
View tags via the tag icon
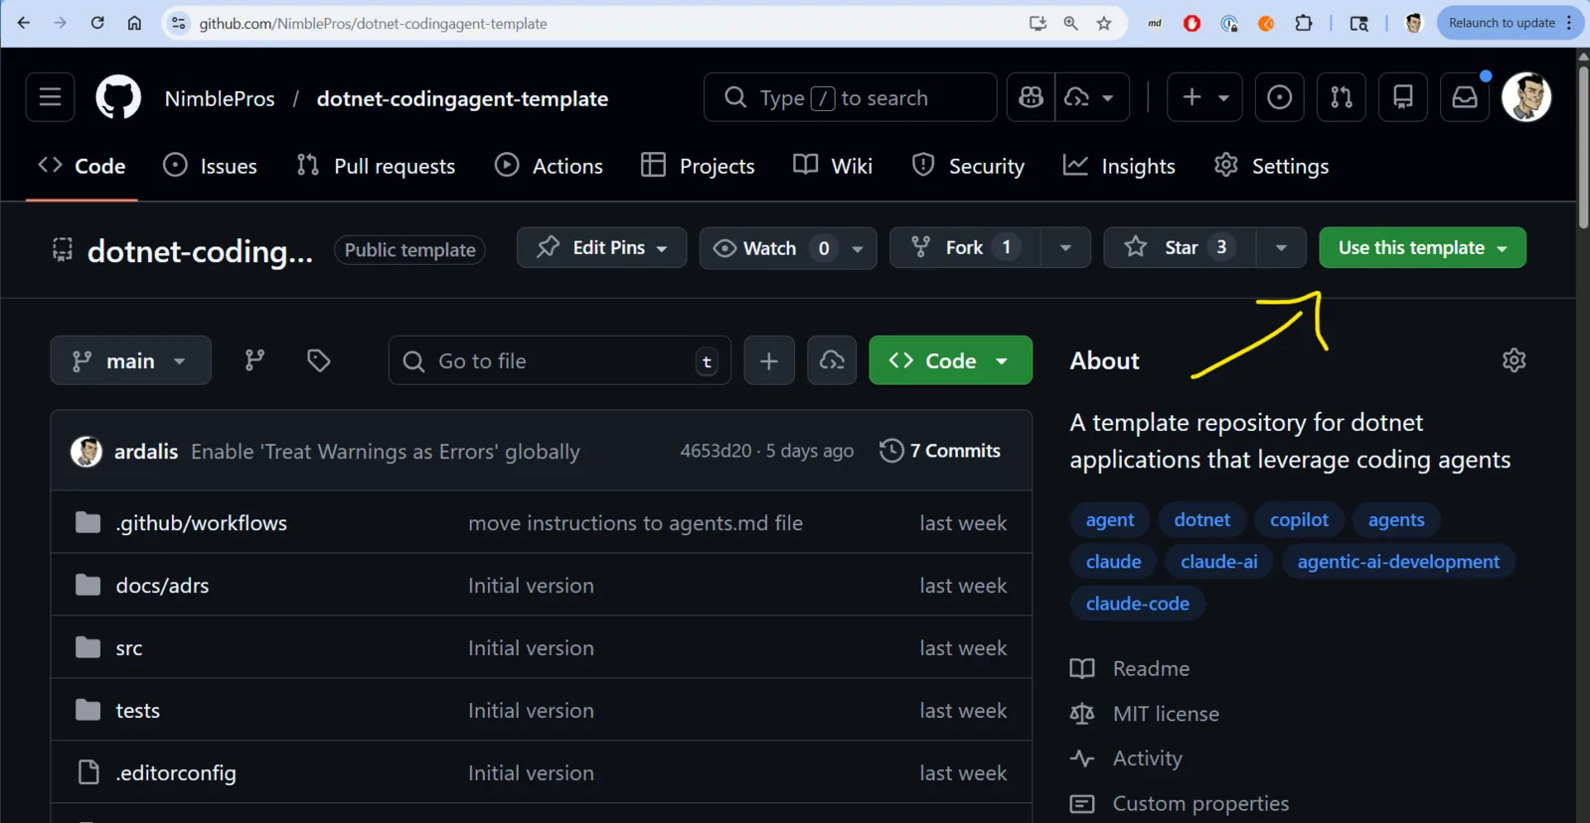tap(318, 360)
